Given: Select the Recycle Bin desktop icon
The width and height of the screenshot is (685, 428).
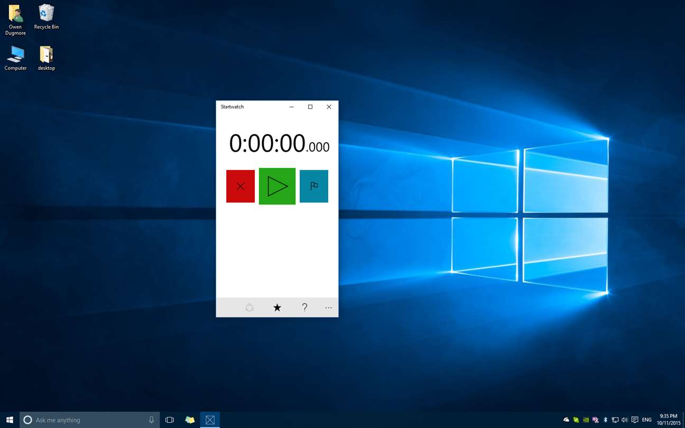Looking at the screenshot, I should coord(47,17).
